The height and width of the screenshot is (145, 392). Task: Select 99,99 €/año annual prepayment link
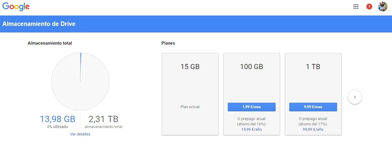313,129
